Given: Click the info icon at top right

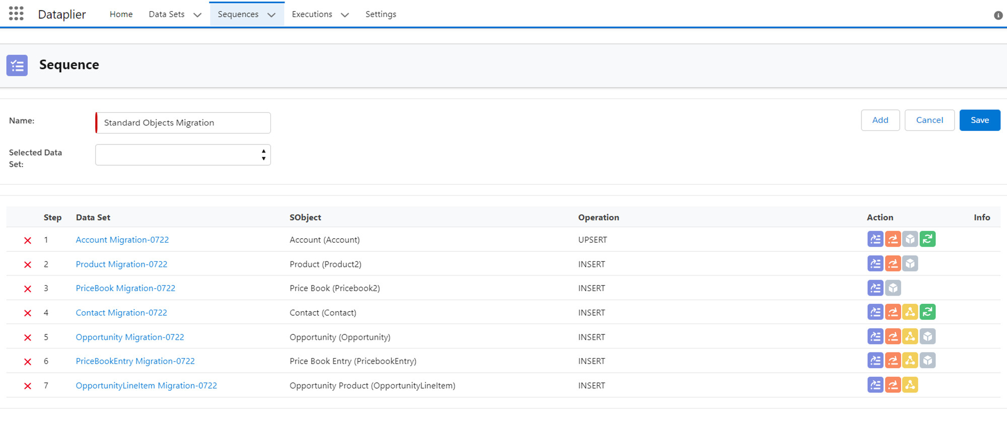Looking at the screenshot, I should tap(998, 15).
